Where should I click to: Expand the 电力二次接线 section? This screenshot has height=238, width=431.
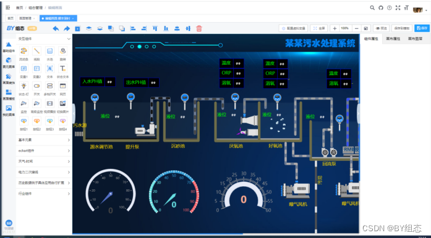coord(44,172)
